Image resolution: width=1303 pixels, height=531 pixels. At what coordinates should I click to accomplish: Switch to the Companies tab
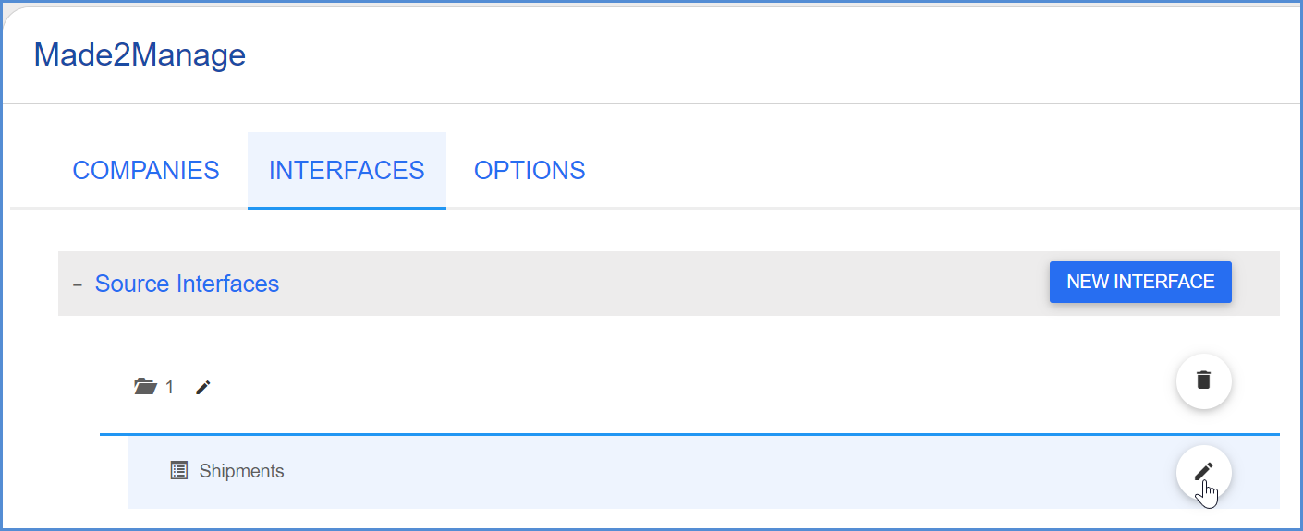coord(146,171)
